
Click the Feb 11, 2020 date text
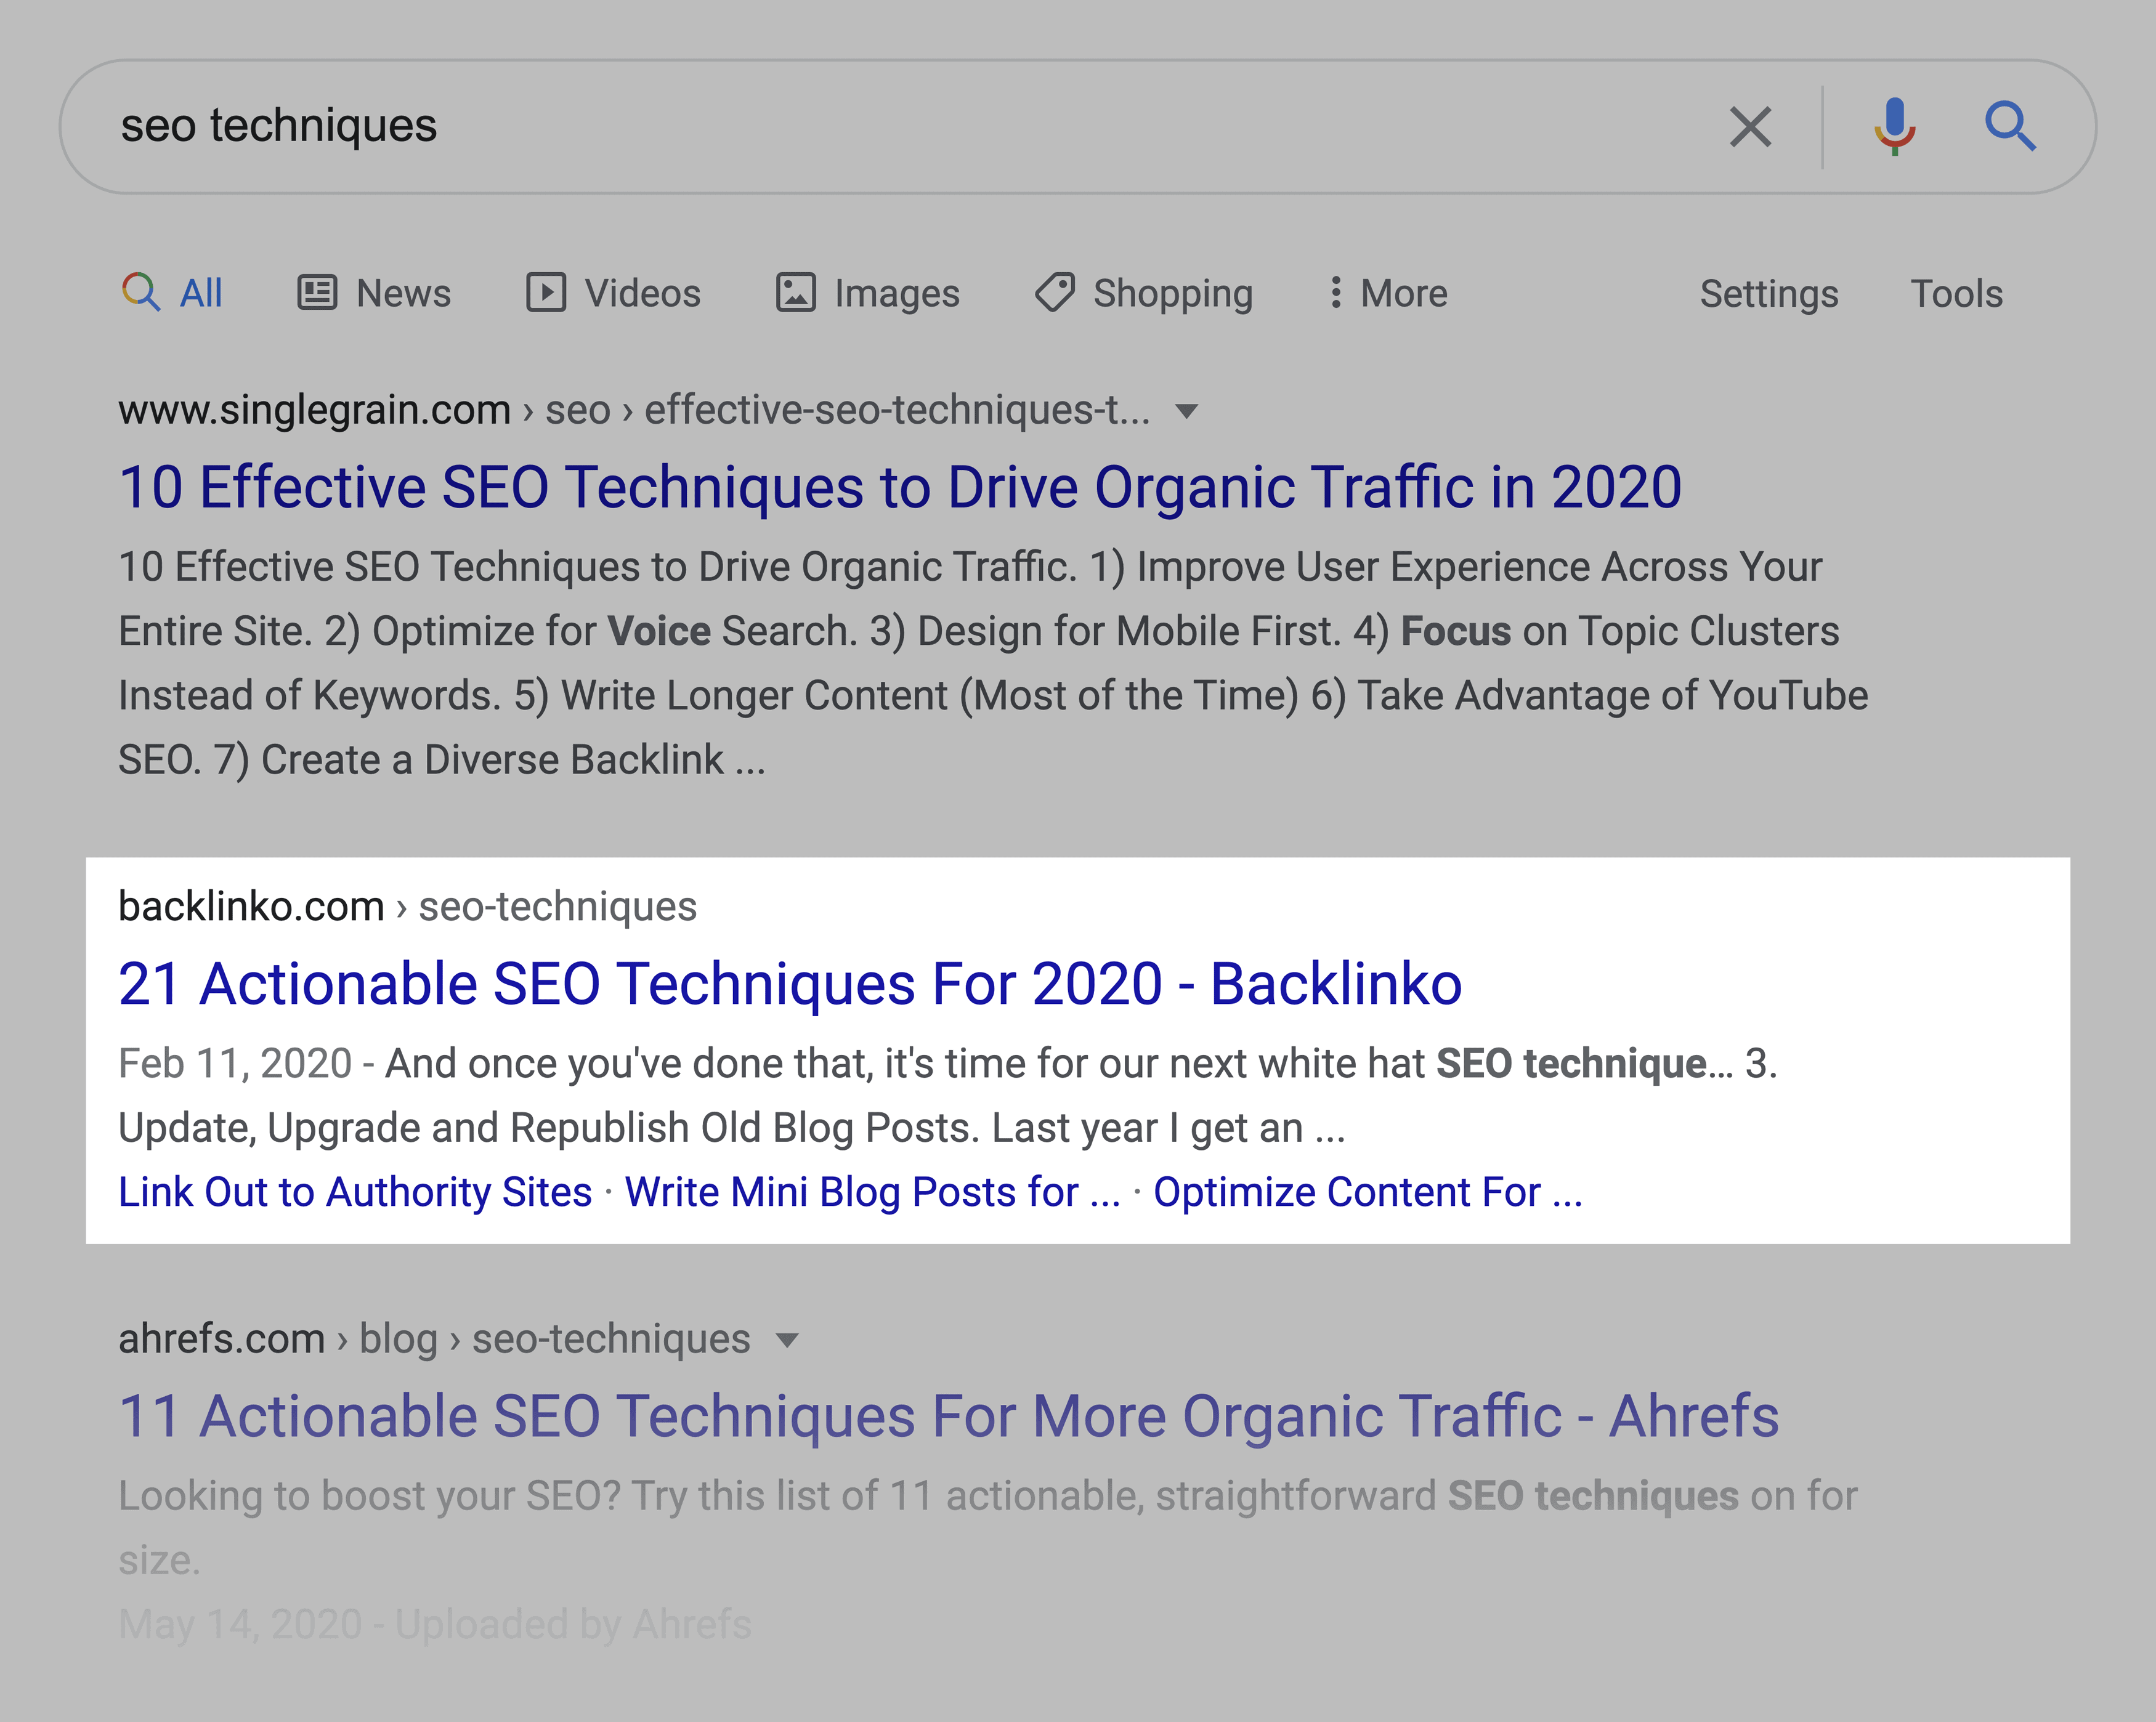(x=235, y=1064)
